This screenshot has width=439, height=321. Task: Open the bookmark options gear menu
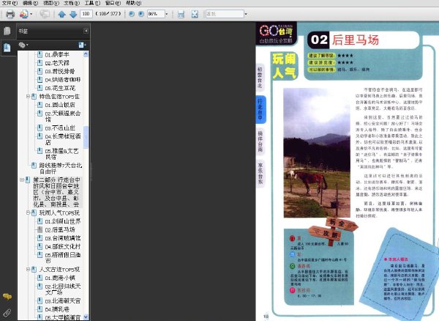click(23, 45)
